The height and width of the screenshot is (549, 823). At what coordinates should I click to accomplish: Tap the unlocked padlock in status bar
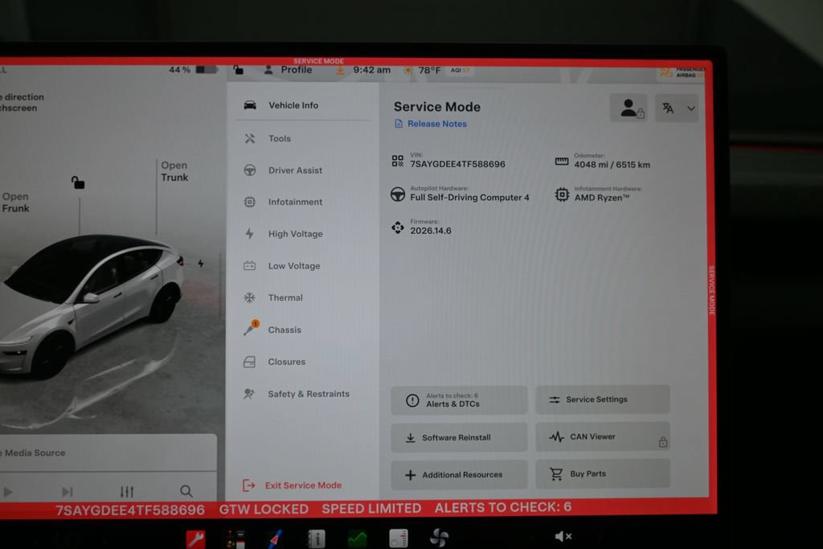(x=238, y=70)
